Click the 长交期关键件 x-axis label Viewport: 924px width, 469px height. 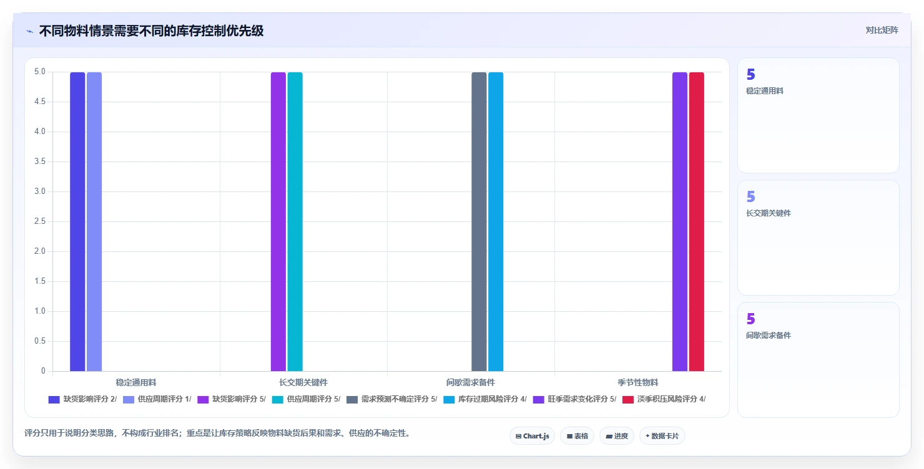[303, 382]
